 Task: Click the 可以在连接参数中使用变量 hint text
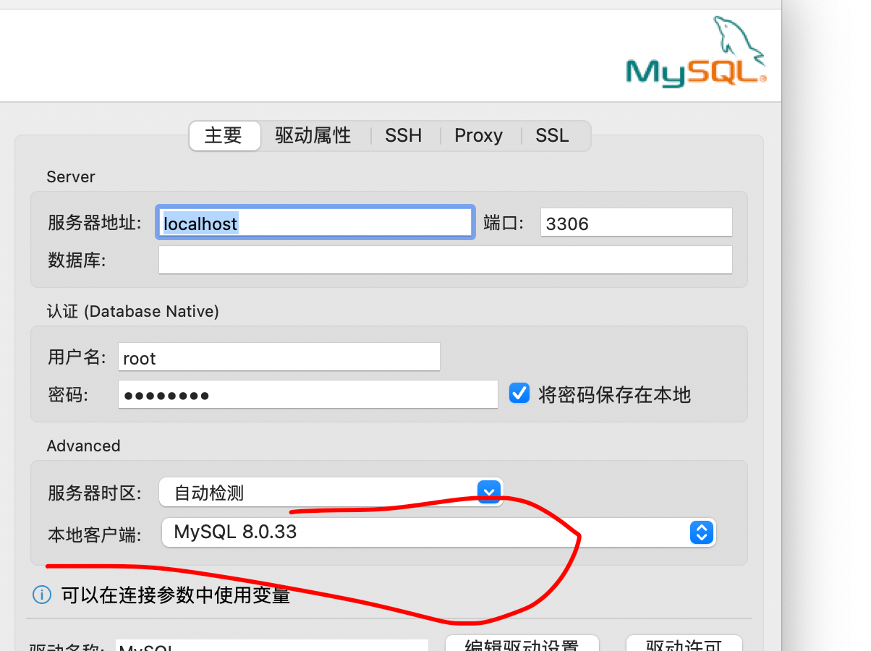tap(175, 595)
